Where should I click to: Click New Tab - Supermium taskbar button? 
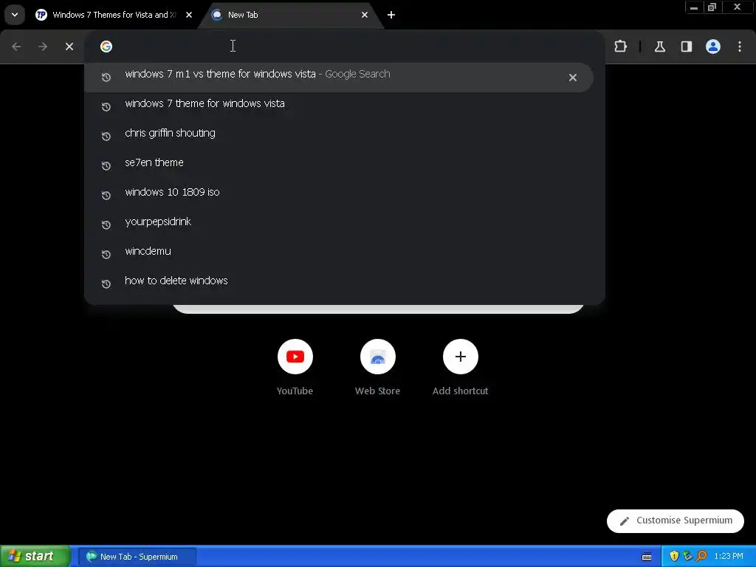(x=137, y=557)
